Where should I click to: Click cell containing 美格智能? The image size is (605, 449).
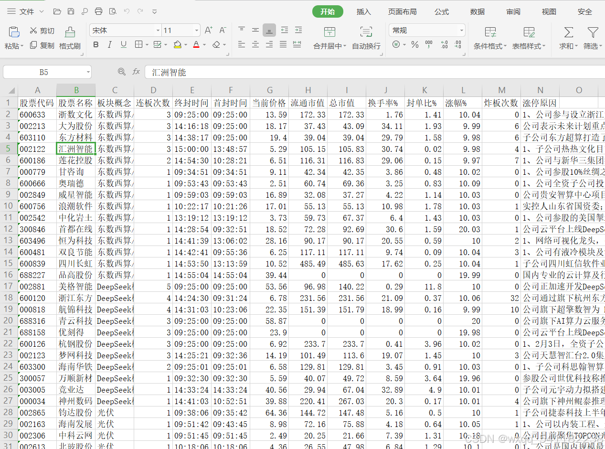point(76,287)
